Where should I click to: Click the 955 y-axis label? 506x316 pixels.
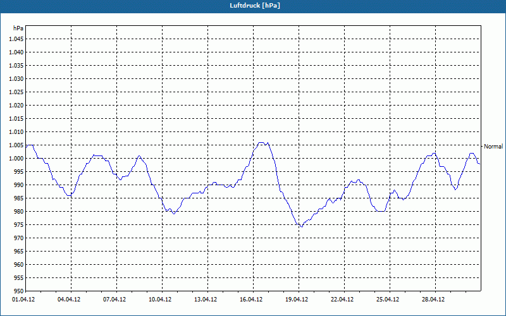pyautogui.click(x=19, y=278)
